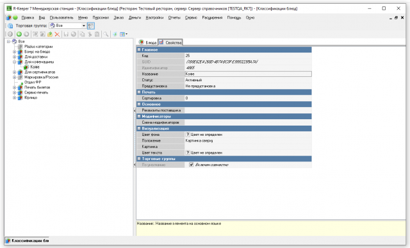
Task: Open the Расширения menu
Action: (x=212, y=17)
